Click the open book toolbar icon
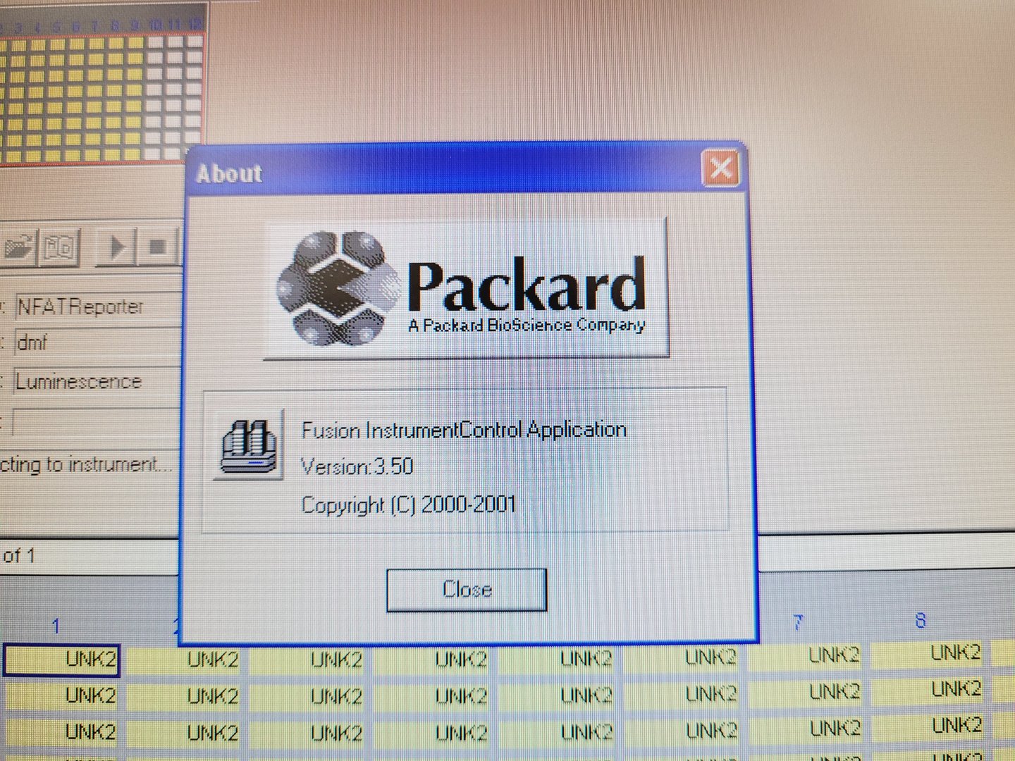 coord(60,247)
